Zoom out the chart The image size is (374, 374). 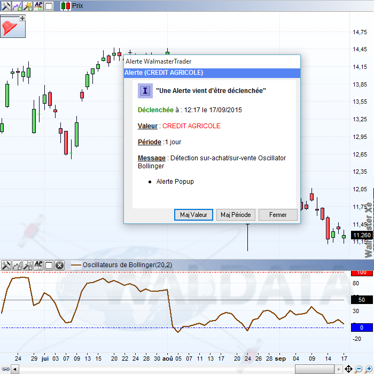click(359, 369)
